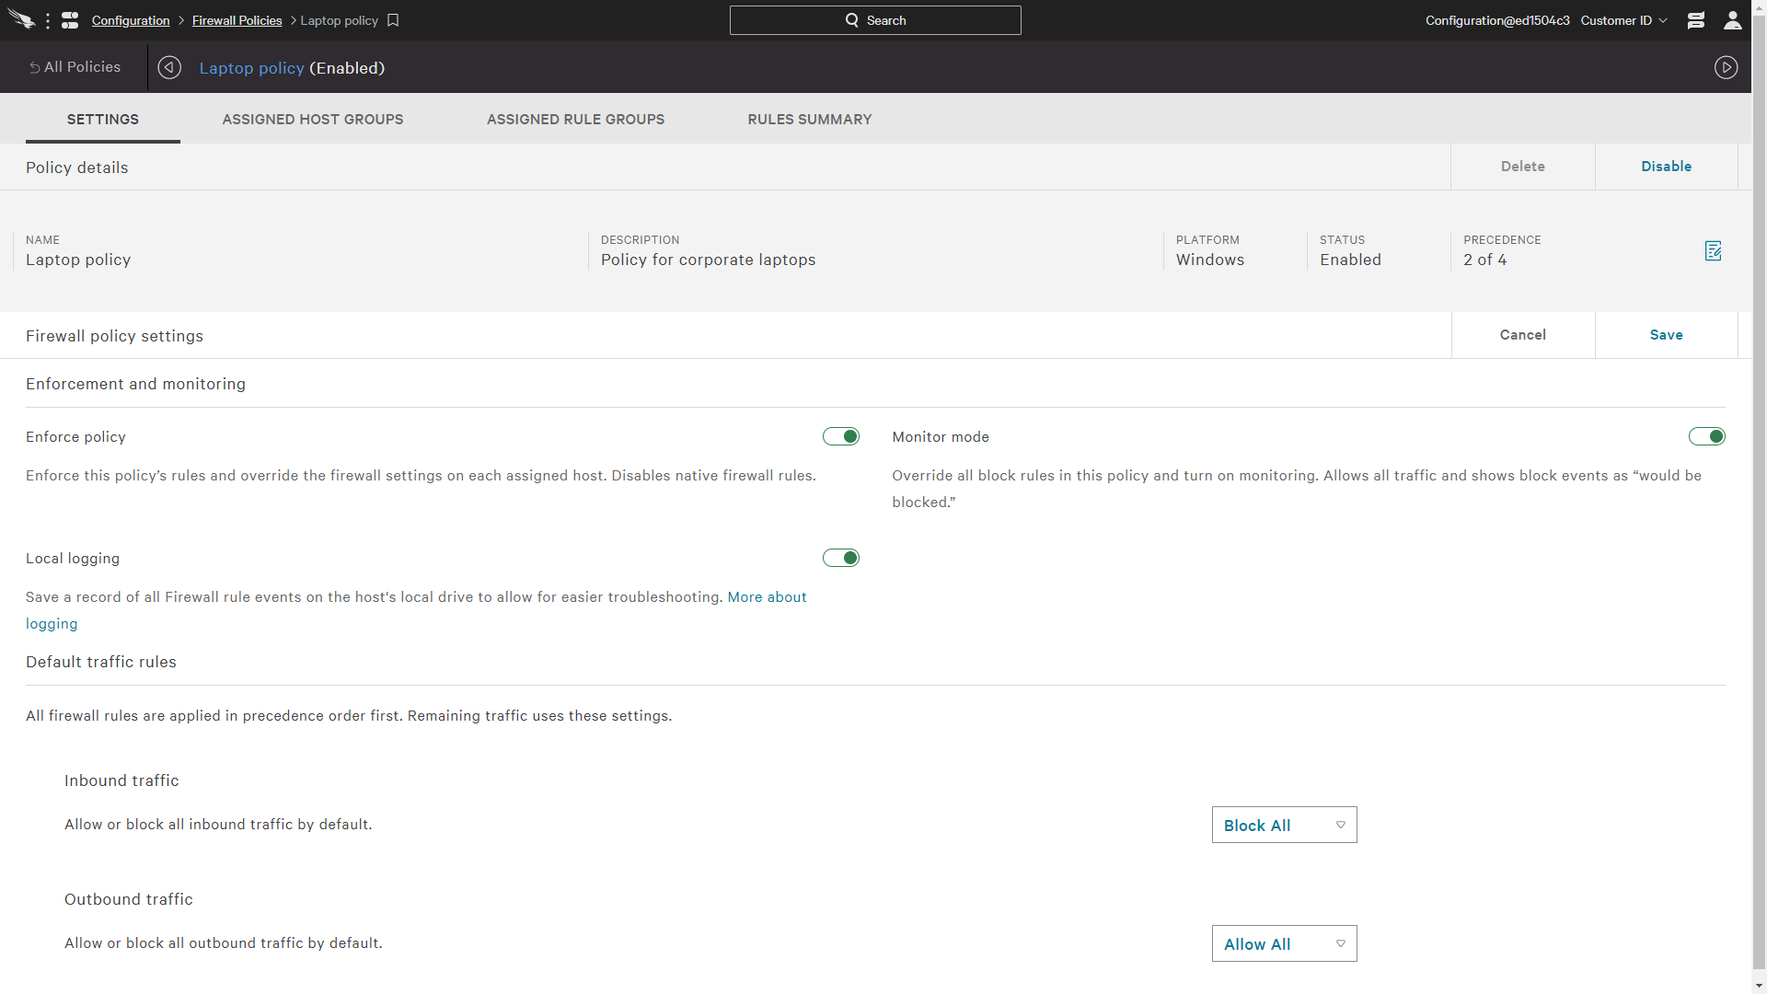Open the user account profile icon
This screenshot has height=994, width=1767.
click(1732, 20)
